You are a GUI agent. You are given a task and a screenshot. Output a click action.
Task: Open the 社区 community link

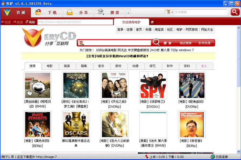click(170, 30)
